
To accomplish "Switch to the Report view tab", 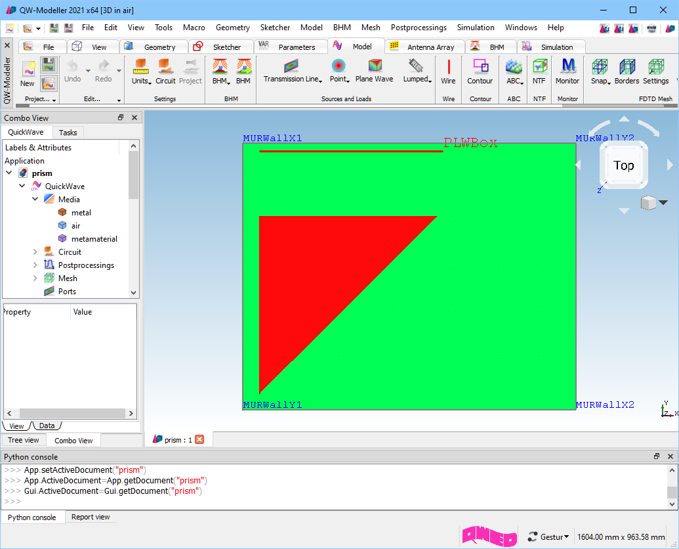I will click(x=91, y=517).
